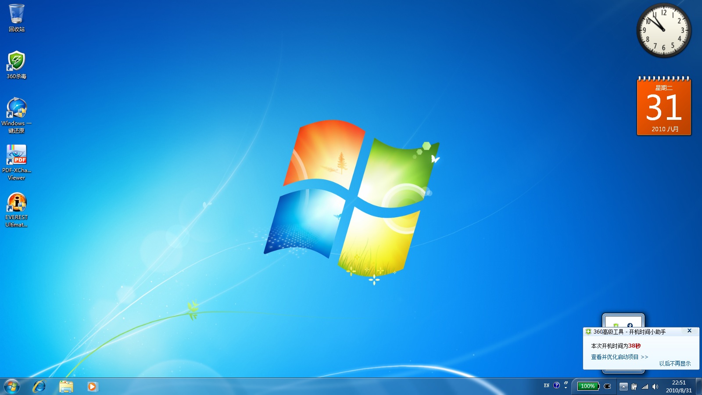
Task: Open the language bar options arrow
Action: click(x=566, y=388)
